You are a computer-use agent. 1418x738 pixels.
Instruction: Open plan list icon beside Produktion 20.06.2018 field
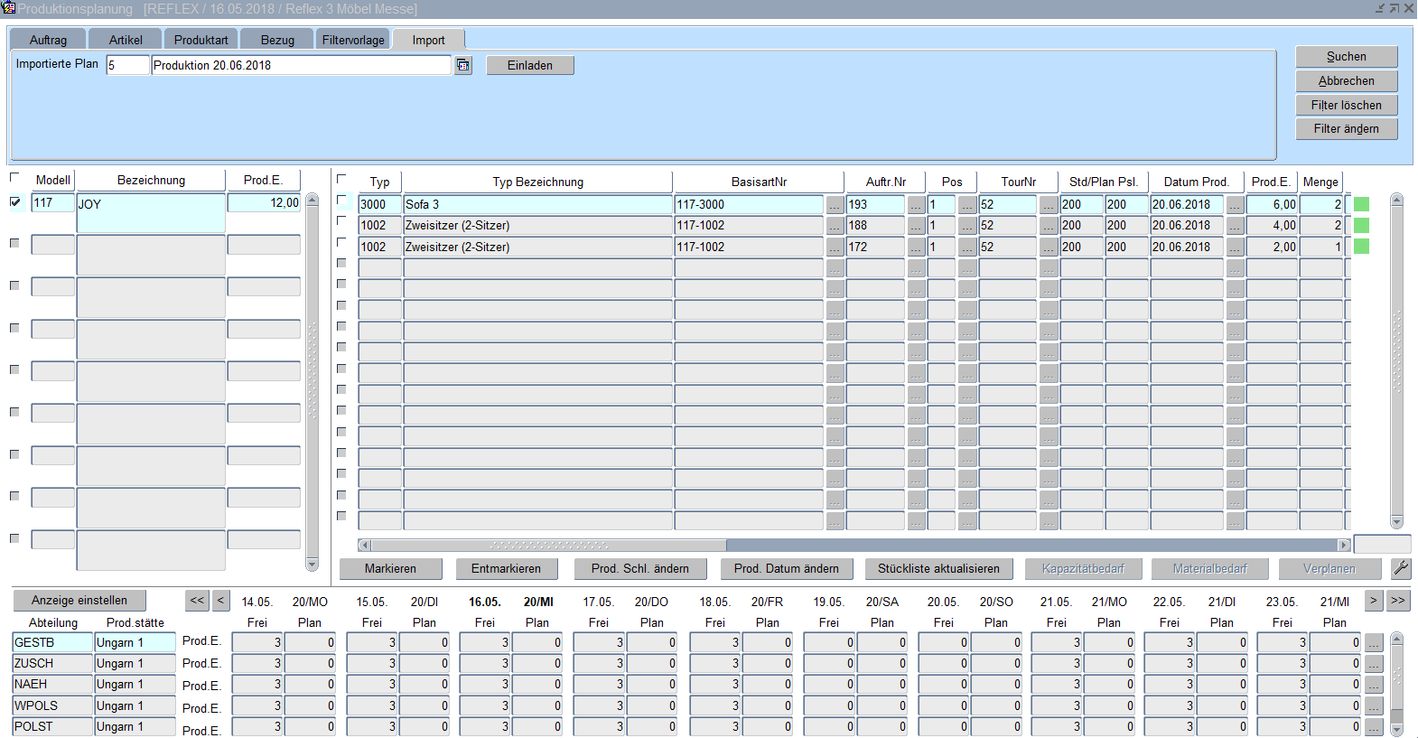coord(463,65)
